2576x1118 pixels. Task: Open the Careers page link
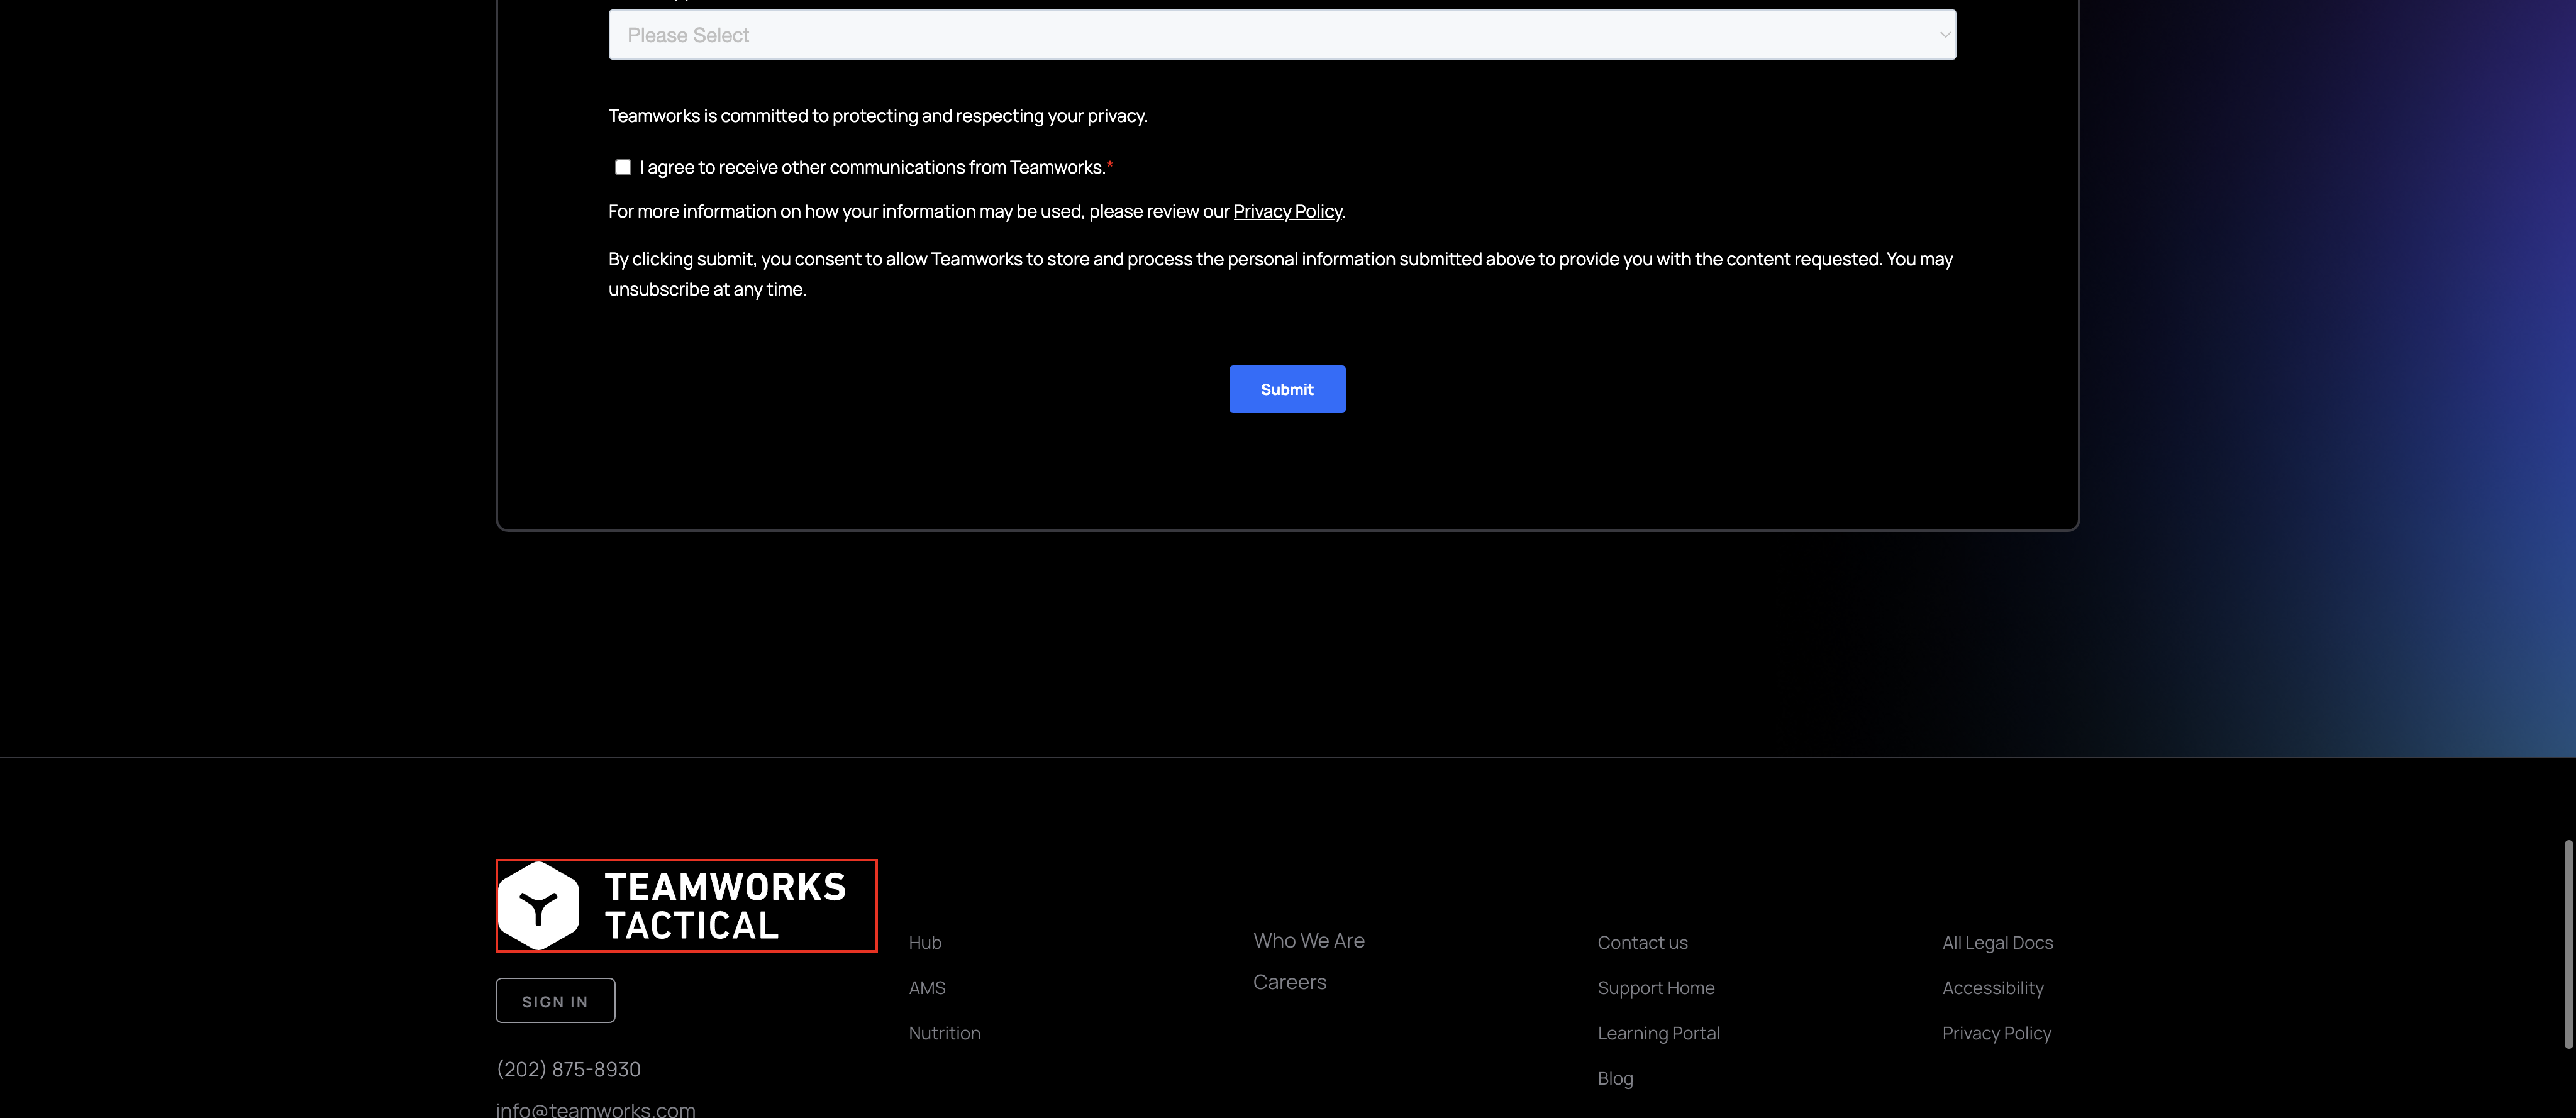tap(1289, 982)
